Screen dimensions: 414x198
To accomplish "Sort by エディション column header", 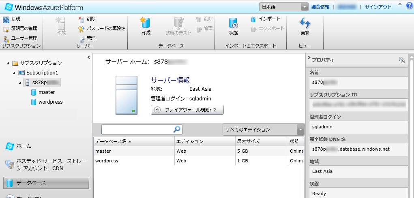I will 205,141.
